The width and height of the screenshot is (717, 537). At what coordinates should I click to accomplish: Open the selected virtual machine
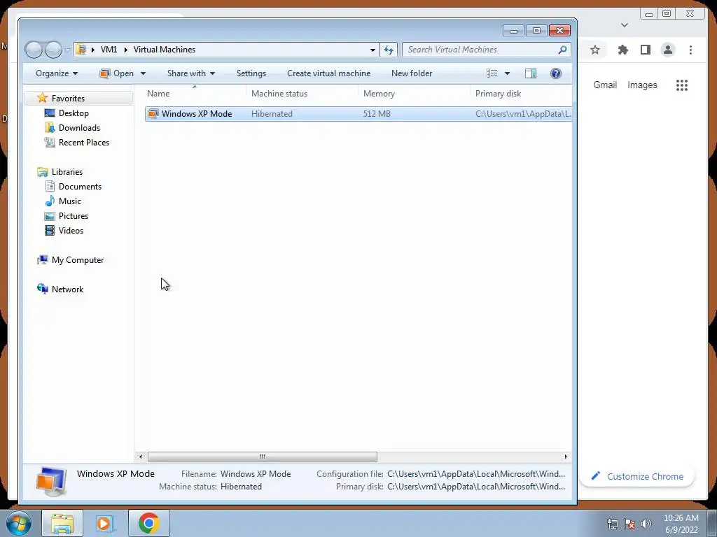coord(117,73)
